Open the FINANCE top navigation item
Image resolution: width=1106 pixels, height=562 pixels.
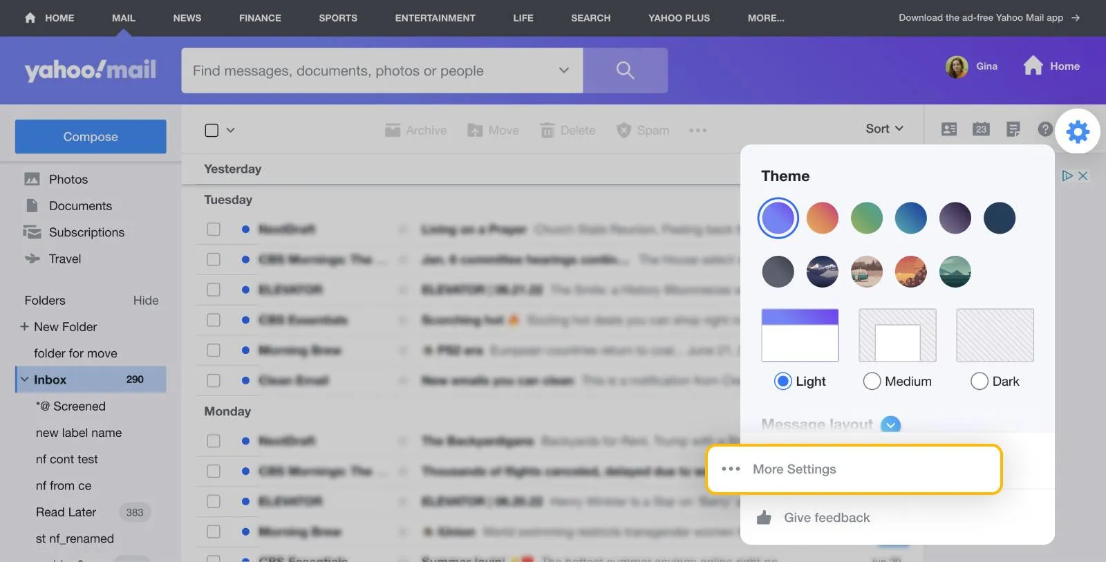[x=260, y=18]
